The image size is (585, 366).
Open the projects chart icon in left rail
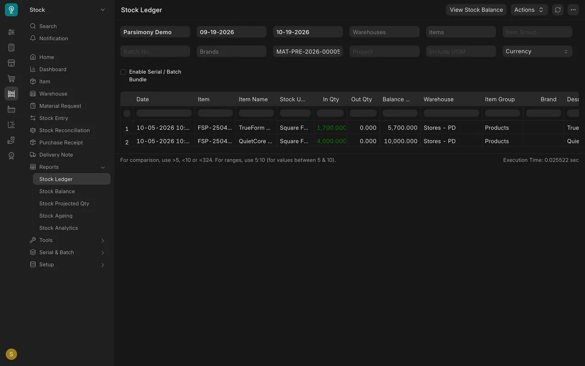point(11,125)
